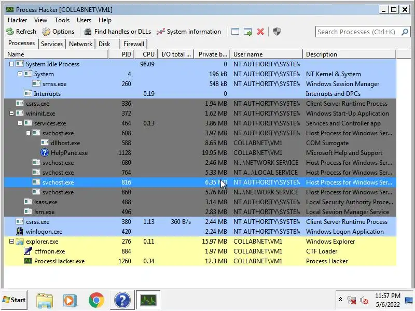Click the find window toolbar icon

click(x=235, y=32)
